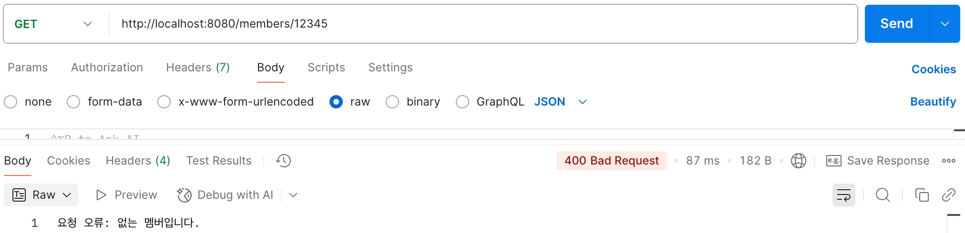This screenshot has width=965, height=233.
Task: Search the response with magnifier icon
Action: (x=883, y=195)
